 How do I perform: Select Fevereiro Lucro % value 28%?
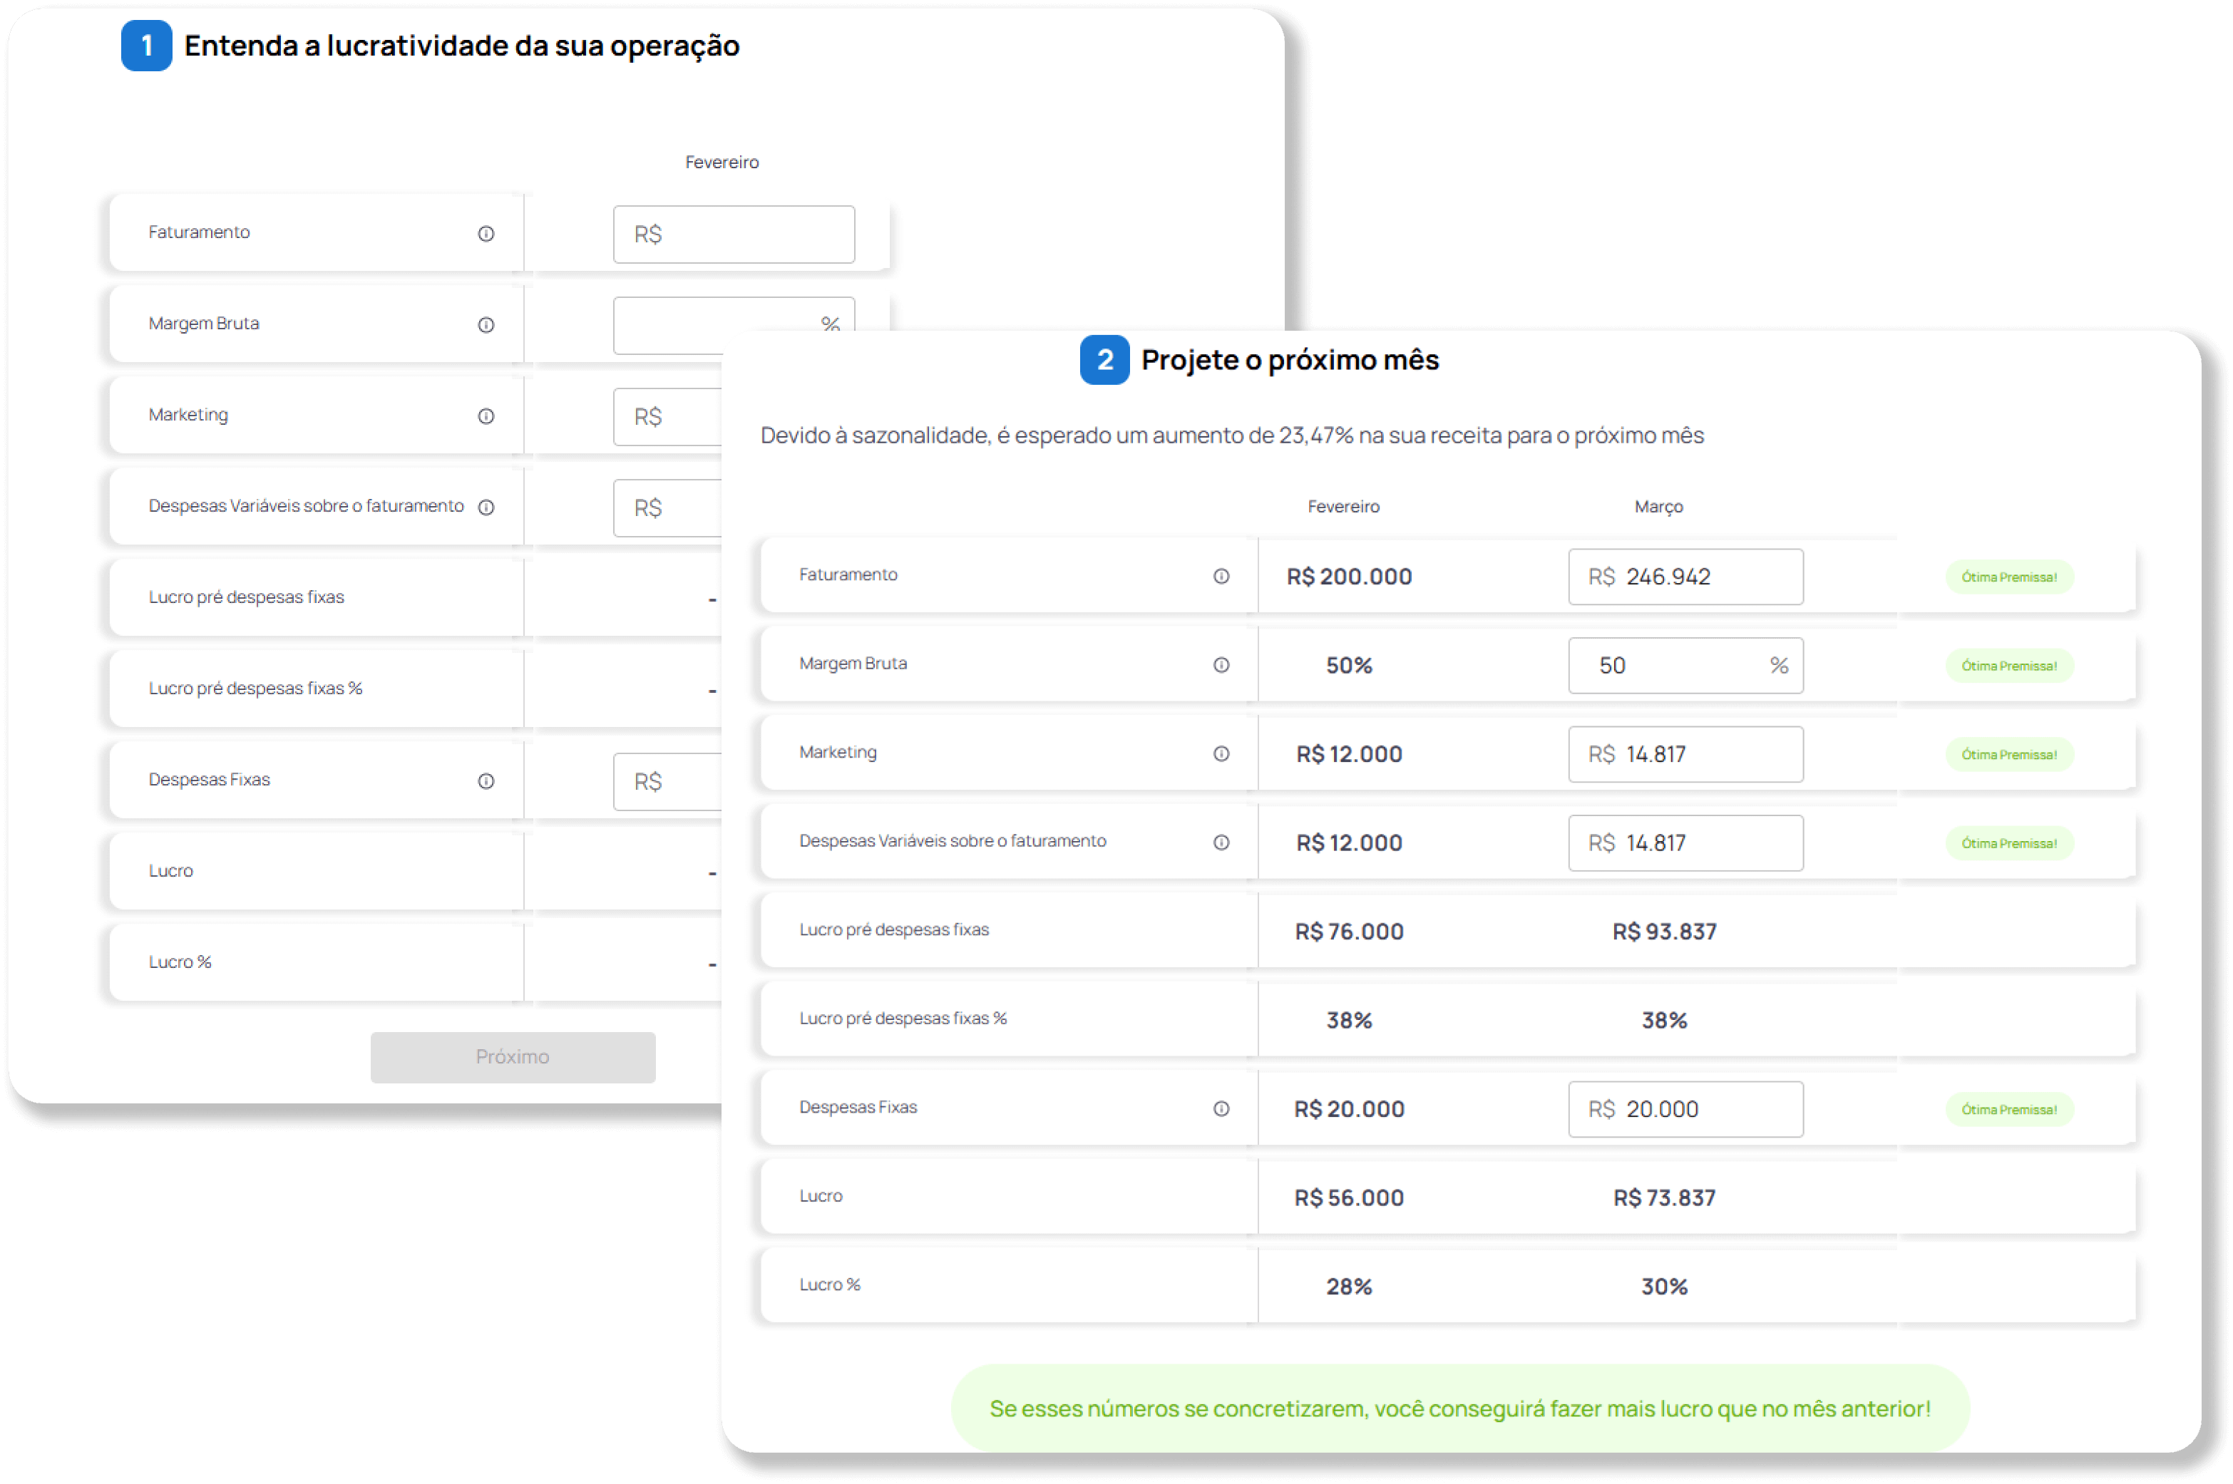point(1349,1287)
